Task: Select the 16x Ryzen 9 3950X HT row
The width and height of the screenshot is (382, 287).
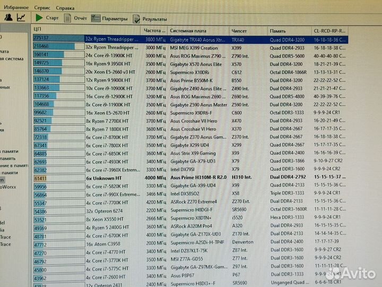Action: click(x=190, y=64)
